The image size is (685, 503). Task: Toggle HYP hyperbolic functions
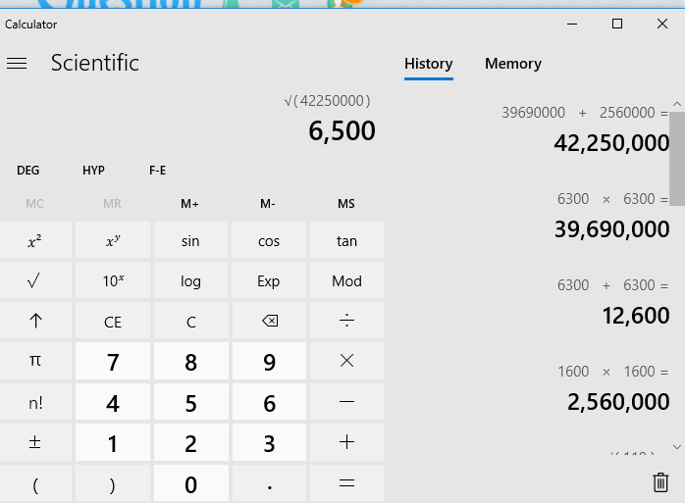coord(93,171)
